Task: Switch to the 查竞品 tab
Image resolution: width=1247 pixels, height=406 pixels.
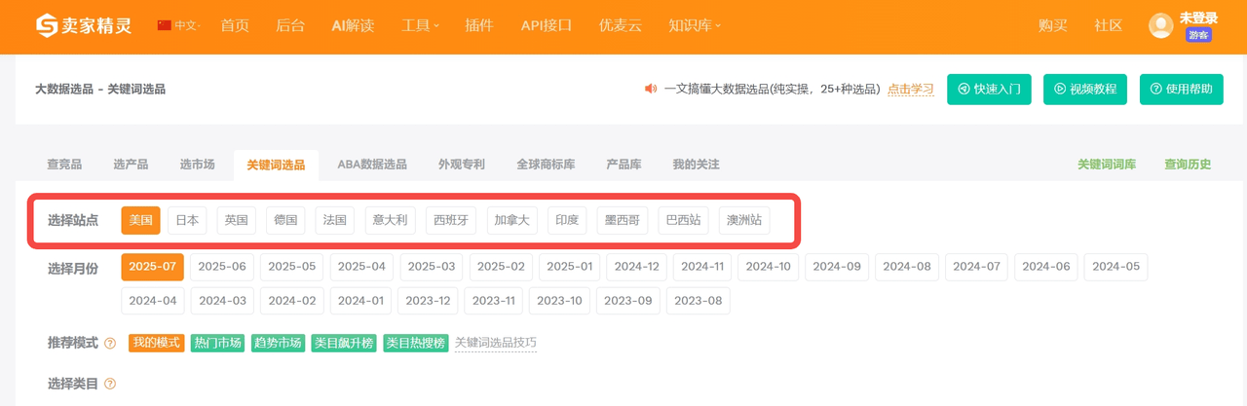Action: (x=64, y=165)
